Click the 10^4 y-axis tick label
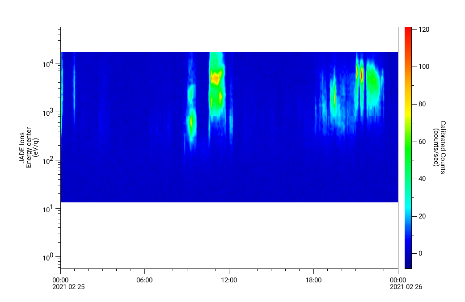The width and height of the screenshot is (465, 302). 48,63
